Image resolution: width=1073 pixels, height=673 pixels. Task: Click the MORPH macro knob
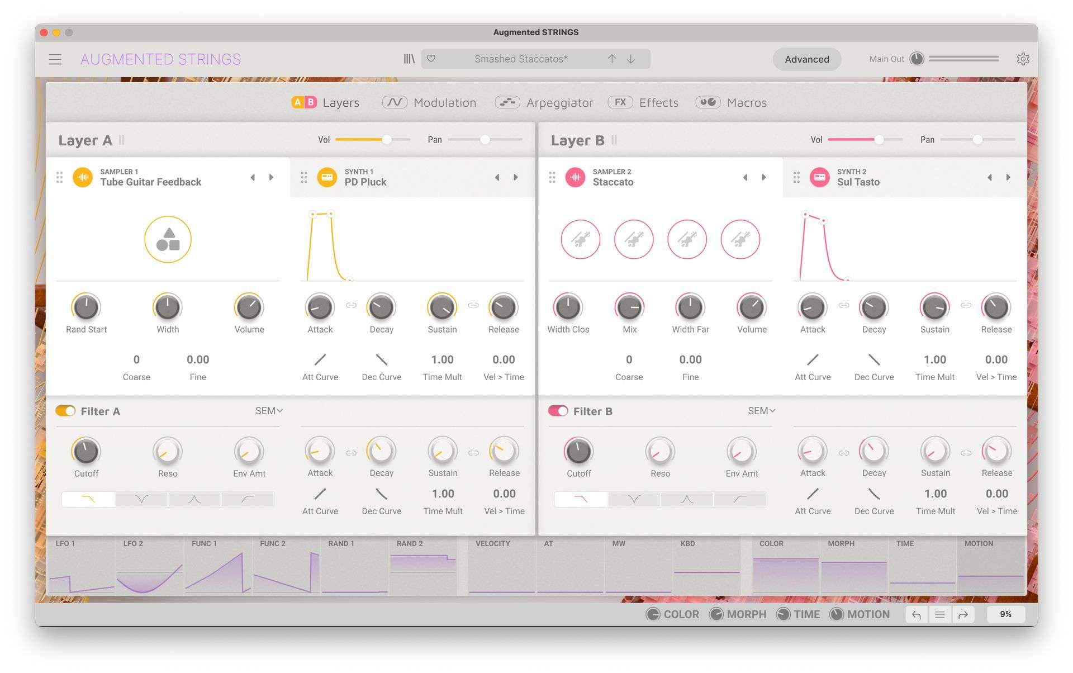pos(716,614)
